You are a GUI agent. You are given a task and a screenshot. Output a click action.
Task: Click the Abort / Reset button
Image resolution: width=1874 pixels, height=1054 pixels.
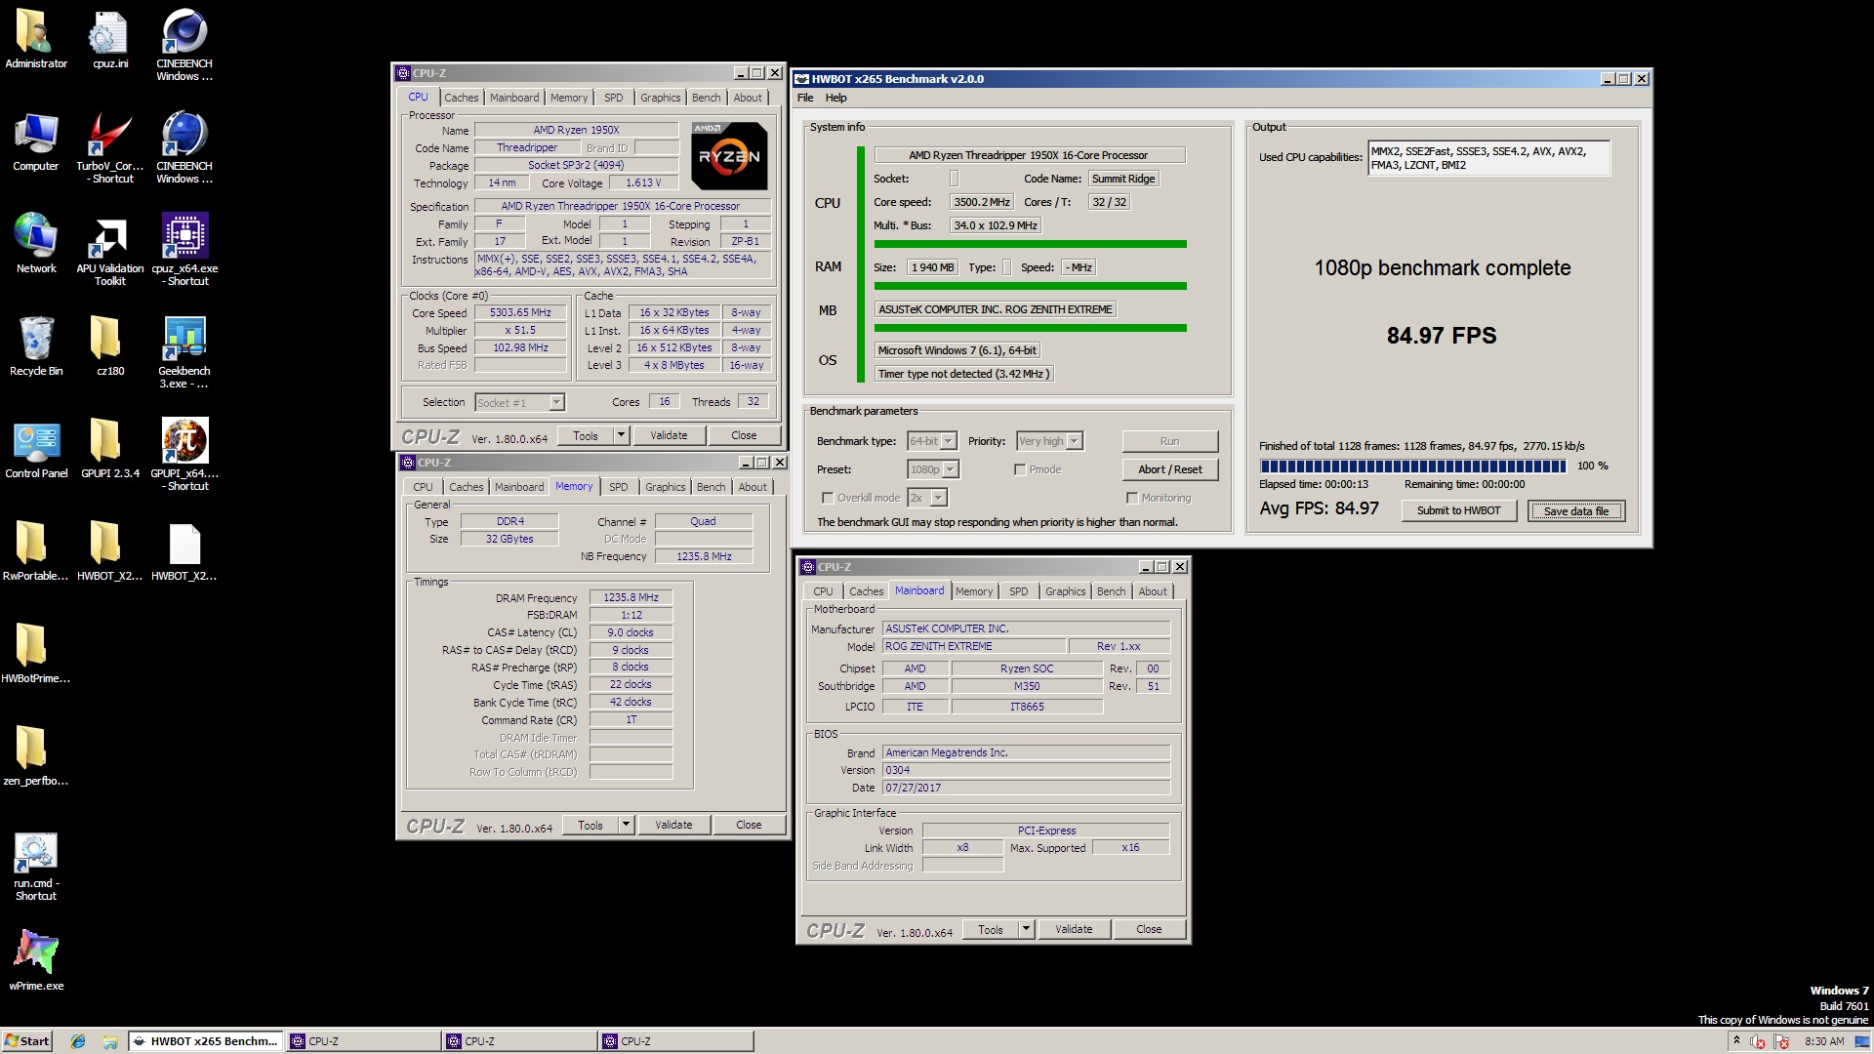[1169, 469]
